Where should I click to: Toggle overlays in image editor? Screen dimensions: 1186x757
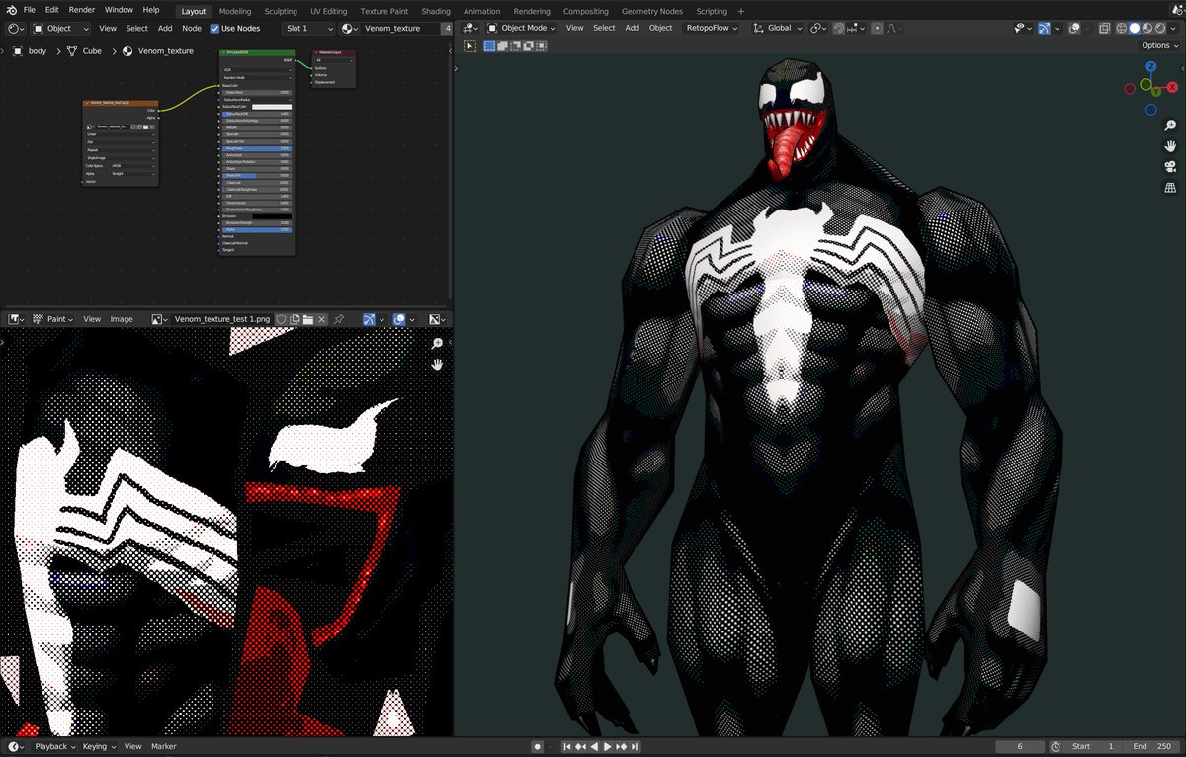pos(399,319)
